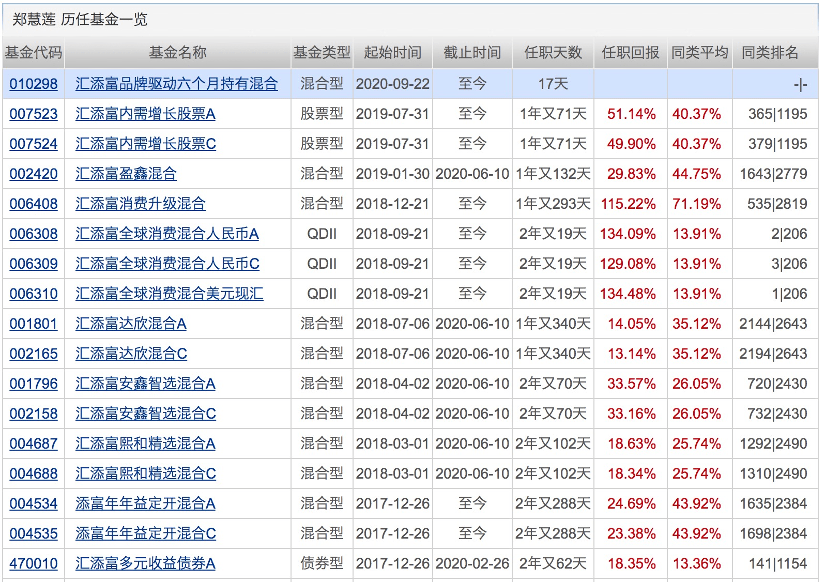Open fund 汇添富全球消费混合人民币A
The height and width of the screenshot is (582, 825).
(167, 234)
